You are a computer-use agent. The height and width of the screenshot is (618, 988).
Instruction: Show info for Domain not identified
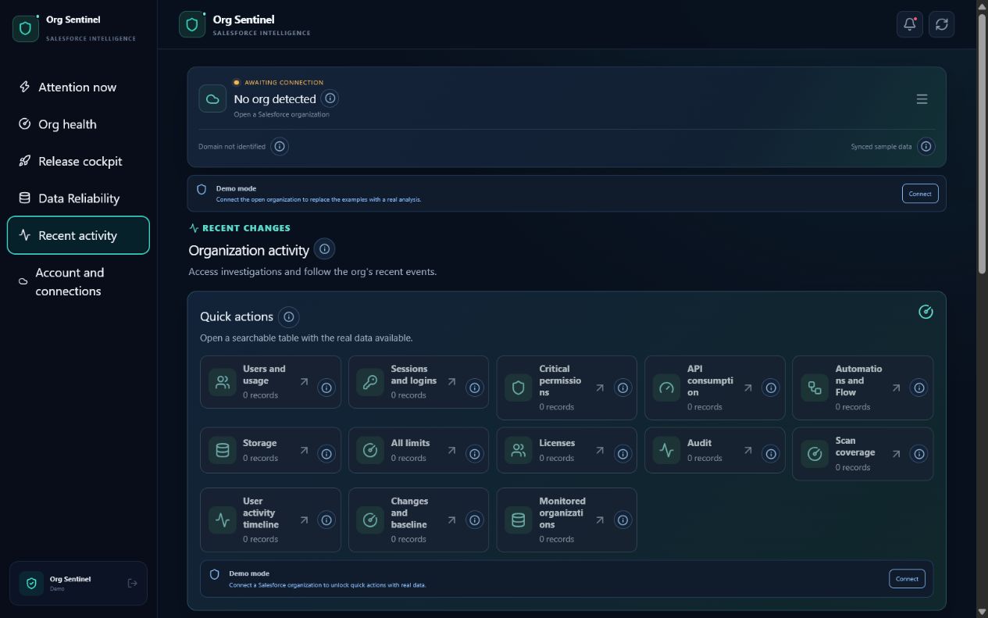tap(280, 146)
